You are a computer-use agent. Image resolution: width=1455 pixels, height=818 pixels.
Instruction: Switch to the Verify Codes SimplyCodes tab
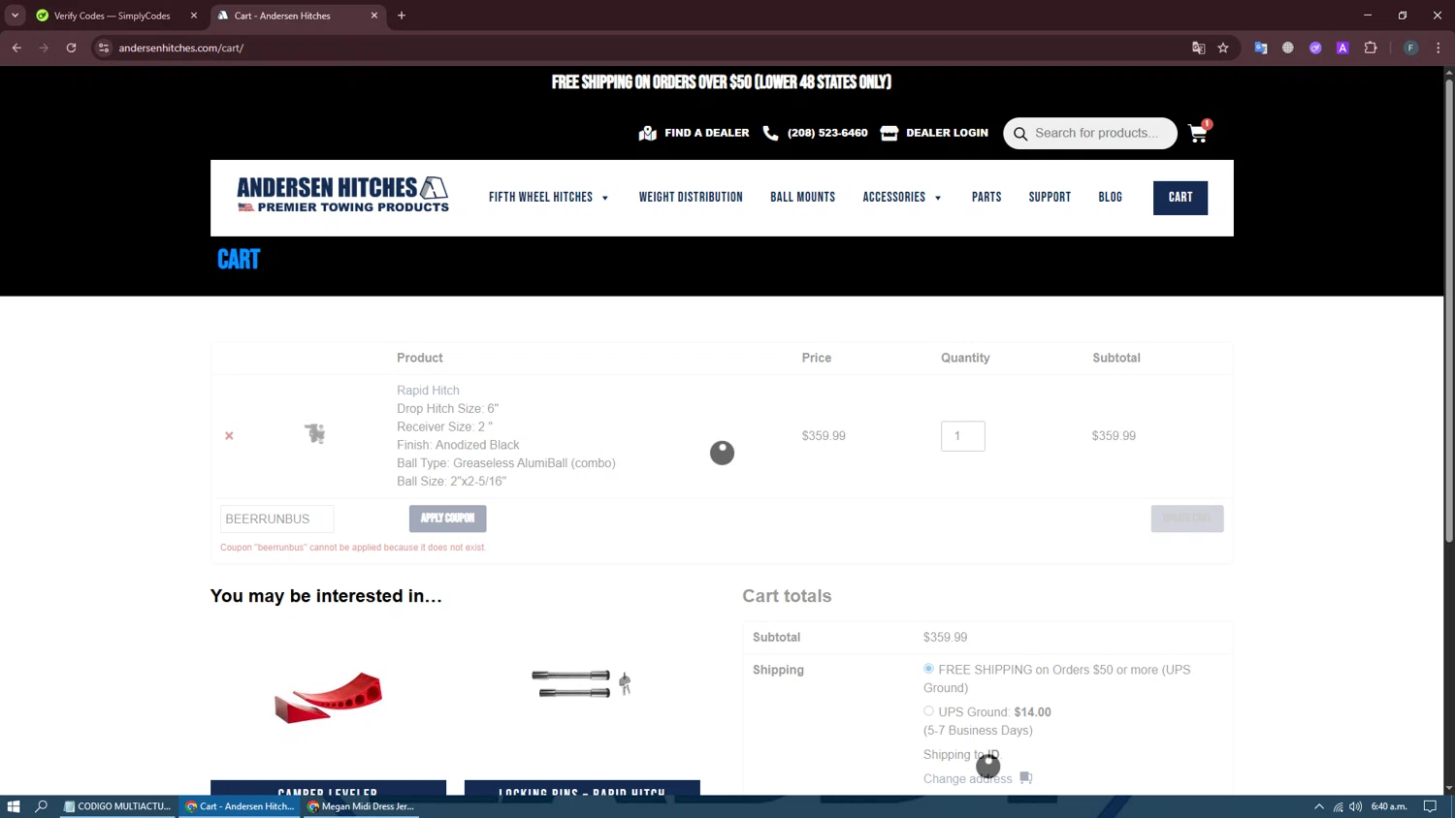click(112, 16)
